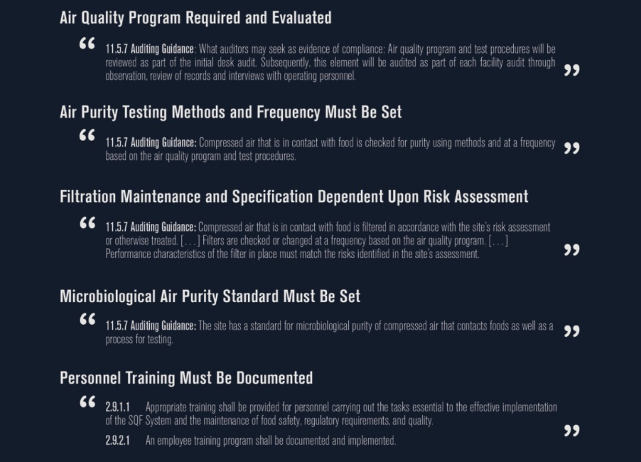Click the opening quote mark under Air Purity Testing
The width and height of the screenshot is (641, 462).
coord(87,136)
